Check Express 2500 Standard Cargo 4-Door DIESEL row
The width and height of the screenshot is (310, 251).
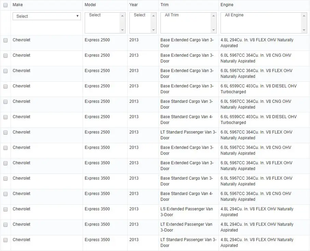point(5,117)
